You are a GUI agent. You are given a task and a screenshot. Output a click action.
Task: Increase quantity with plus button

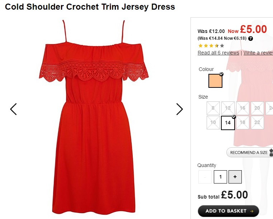pyautogui.click(x=235, y=177)
